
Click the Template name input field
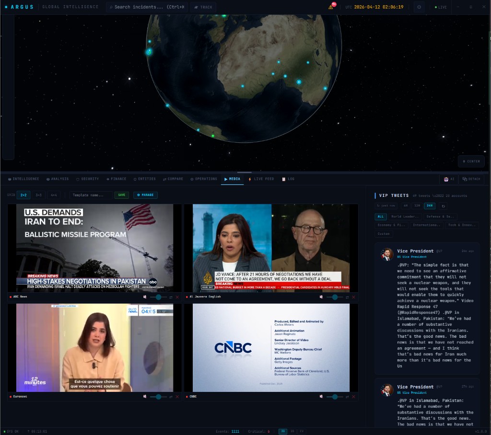pos(91,195)
